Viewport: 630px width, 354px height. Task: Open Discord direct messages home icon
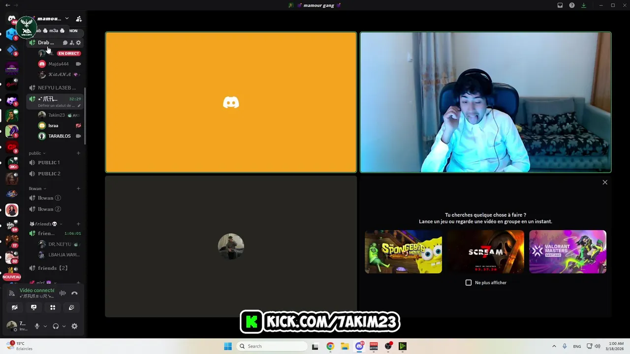click(x=11, y=19)
